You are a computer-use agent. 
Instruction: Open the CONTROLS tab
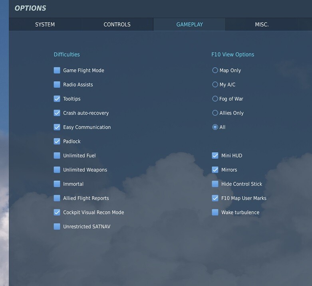[x=117, y=24]
